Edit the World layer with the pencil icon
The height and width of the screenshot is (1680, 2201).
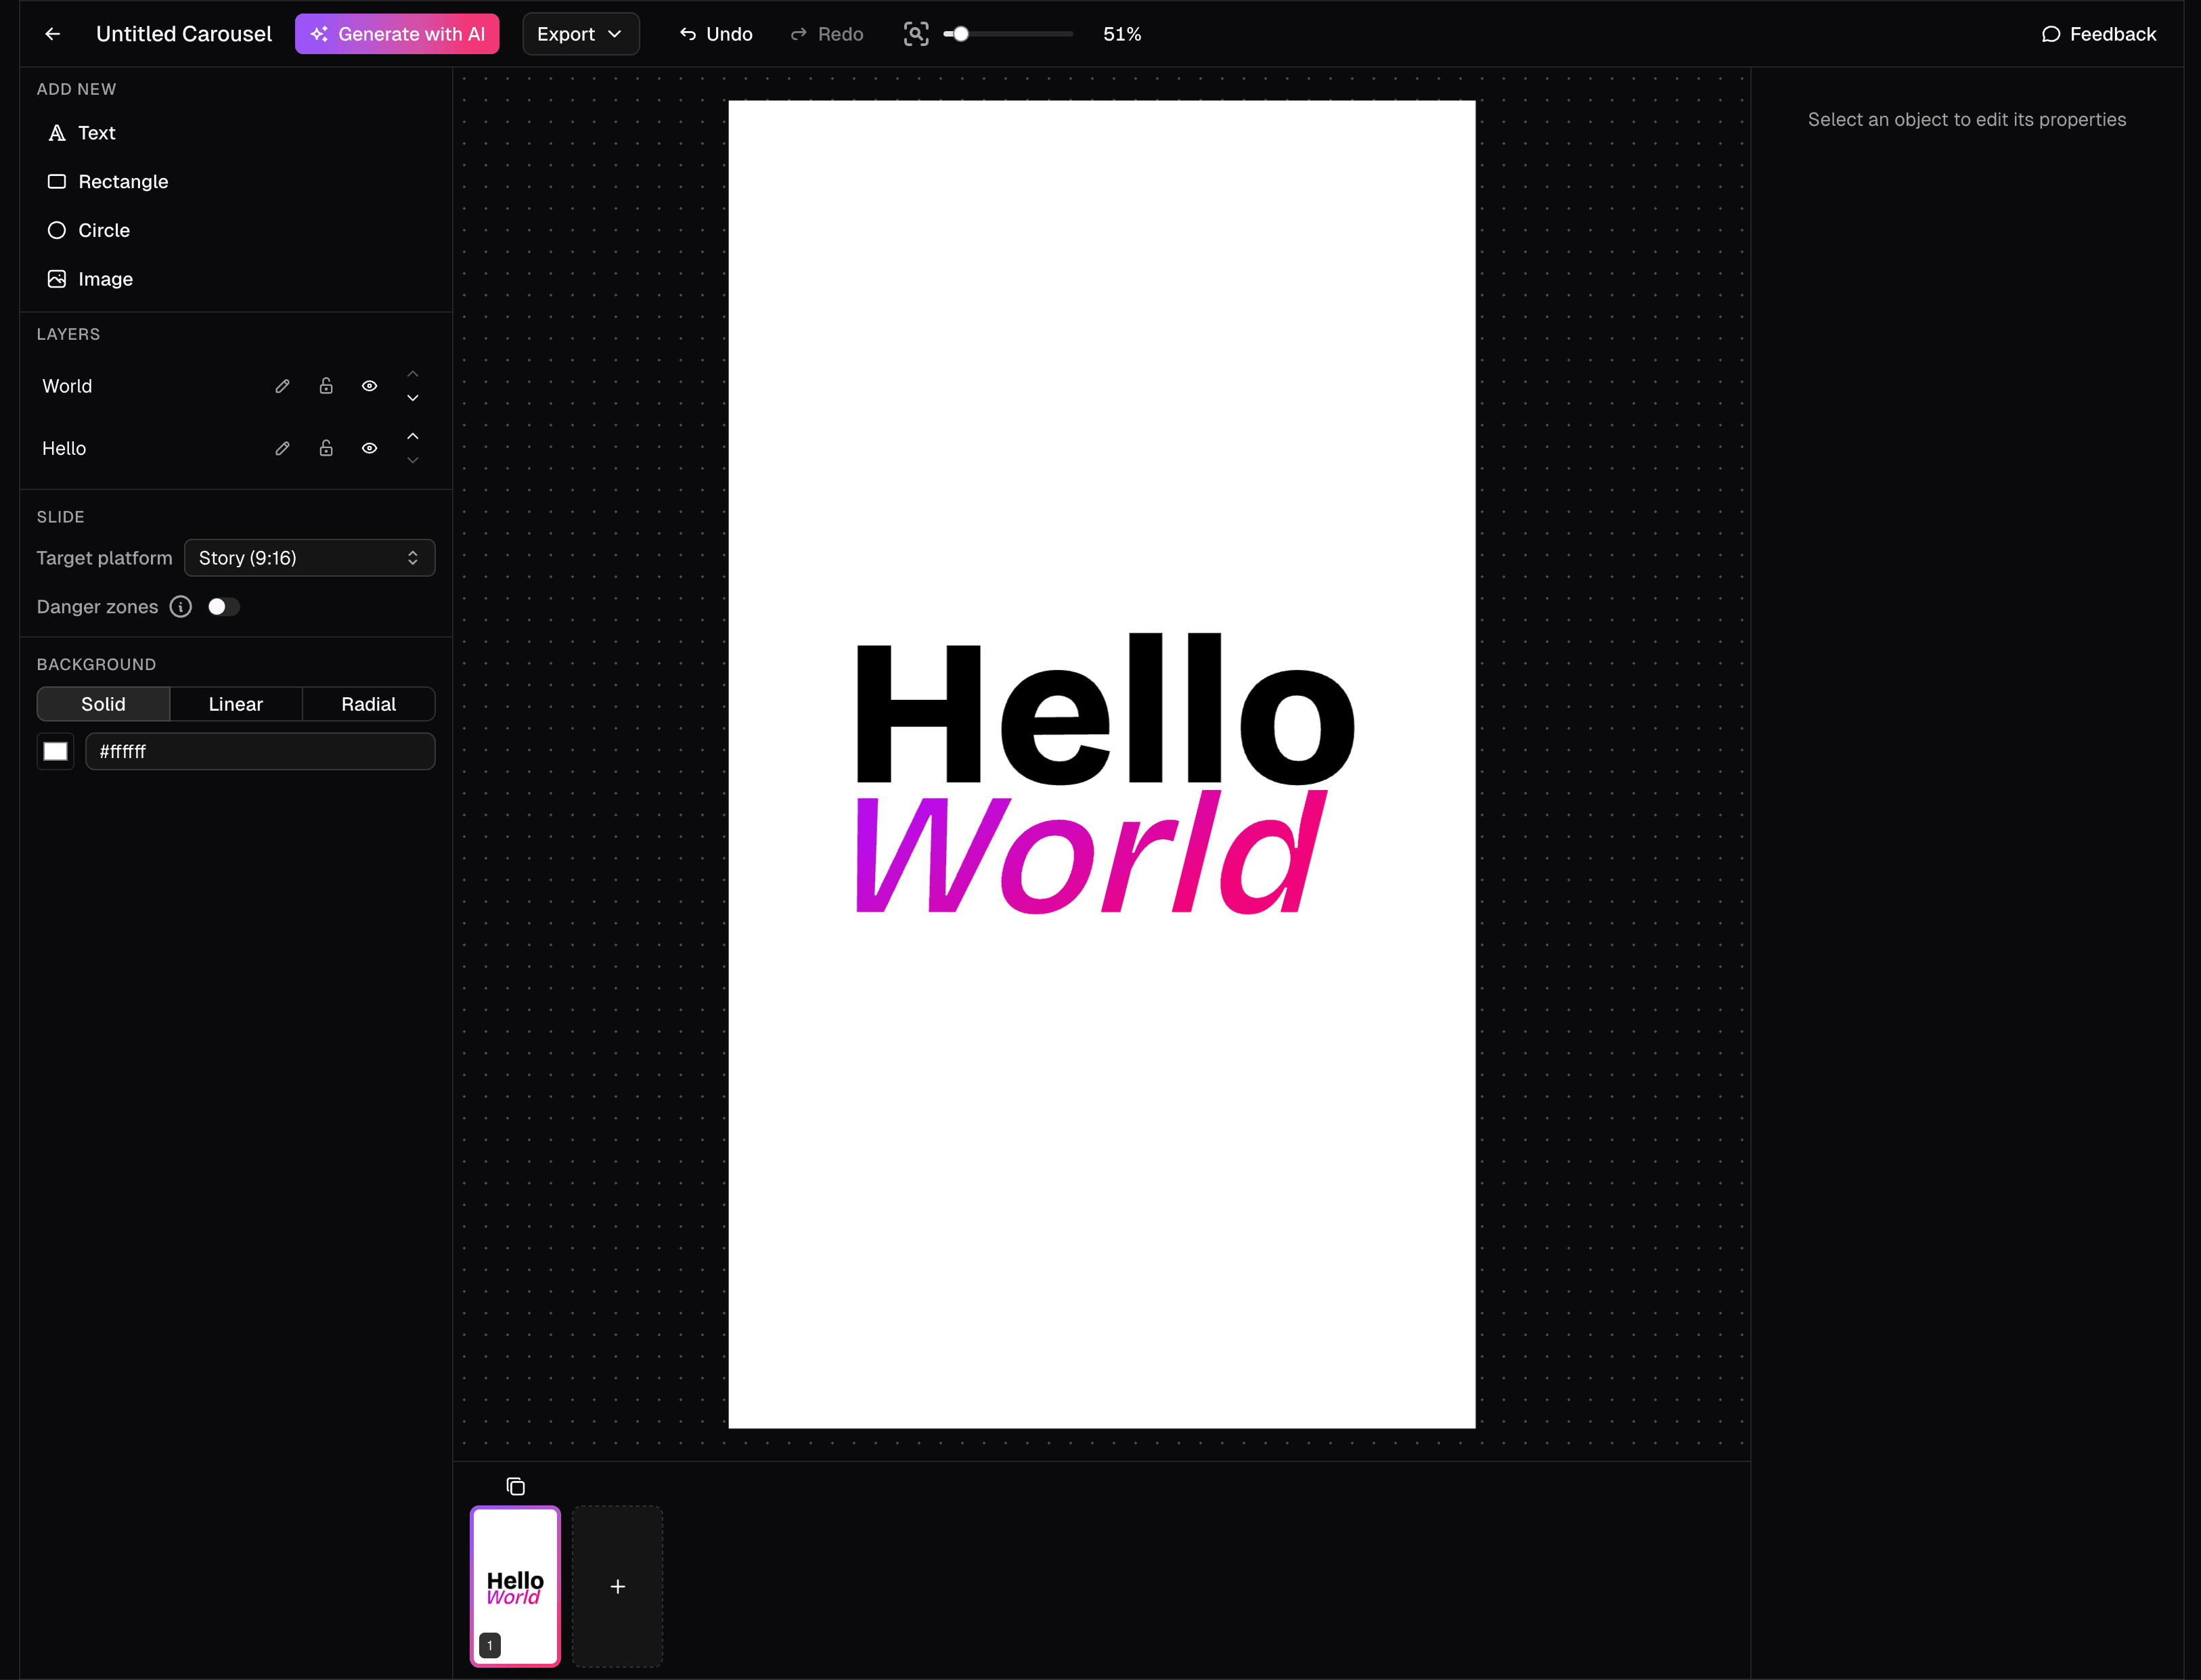(281, 385)
